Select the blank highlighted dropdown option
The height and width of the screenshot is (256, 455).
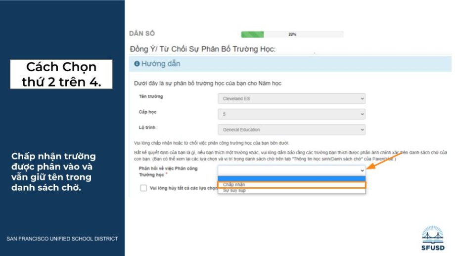[291, 179]
